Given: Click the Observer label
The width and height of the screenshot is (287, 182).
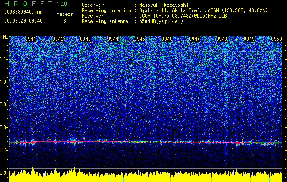Looking at the screenshot, I should coord(93,5).
